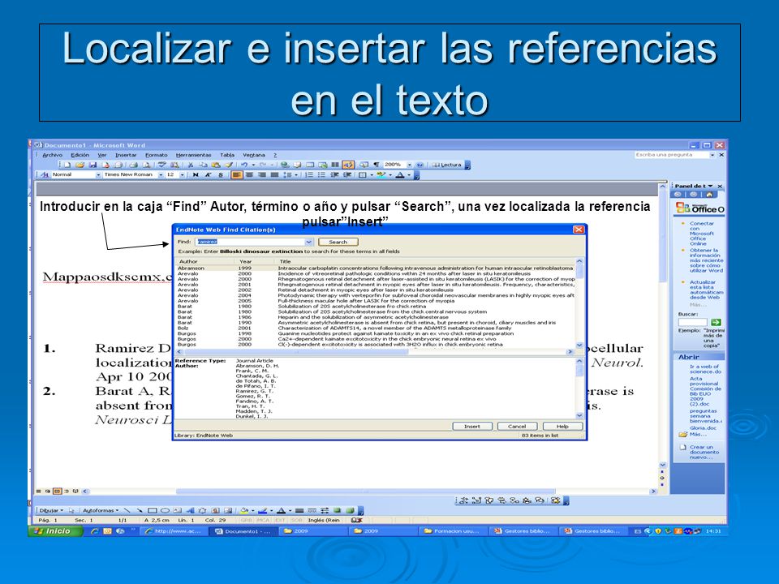Click the line color pencil icon
Viewport: 779px width, 584px height.
tap(263, 510)
